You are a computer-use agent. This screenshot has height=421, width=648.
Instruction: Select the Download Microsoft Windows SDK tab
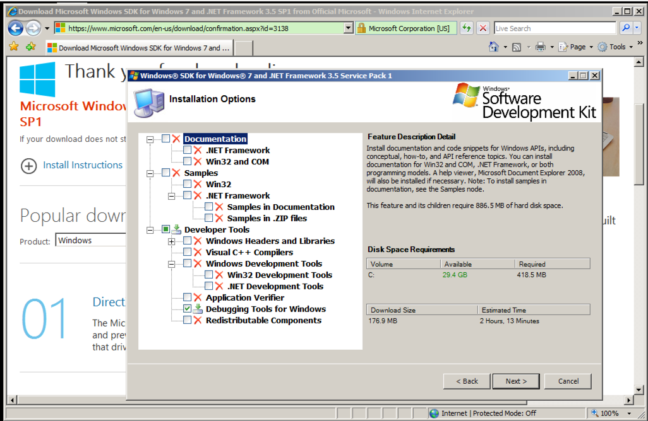[x=139, y=48]
